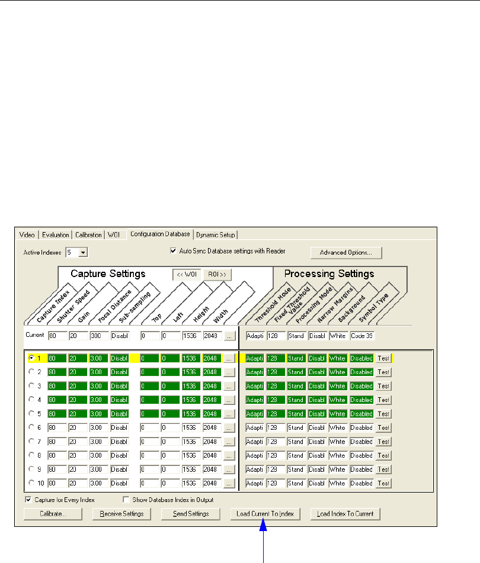
Task: Select index 3 radio button
Action: coord(31,385)
